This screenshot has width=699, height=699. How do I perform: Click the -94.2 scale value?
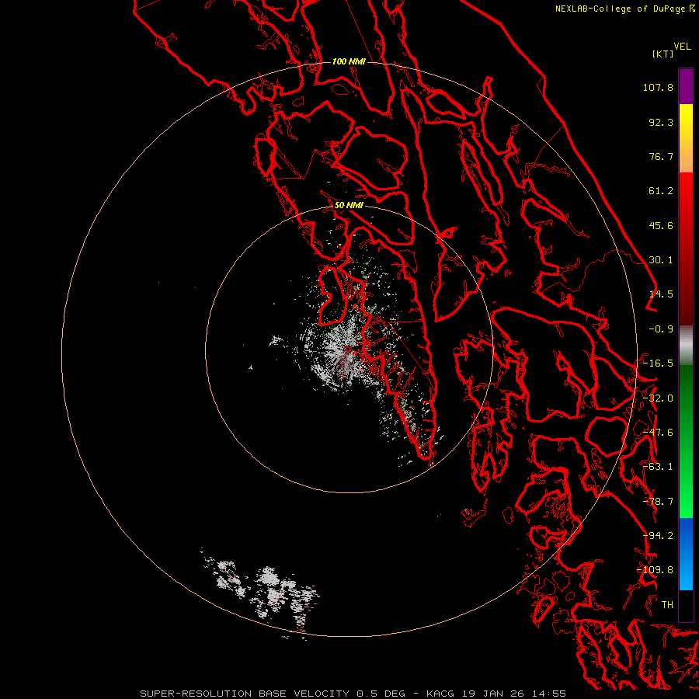click(658, 536)
